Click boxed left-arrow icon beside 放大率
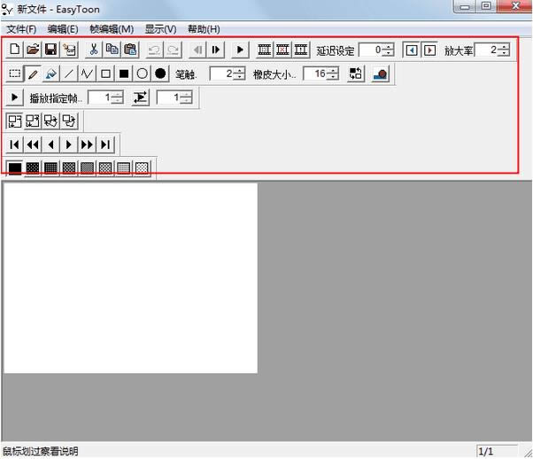The image size is (533, 459). click(412, 51)
